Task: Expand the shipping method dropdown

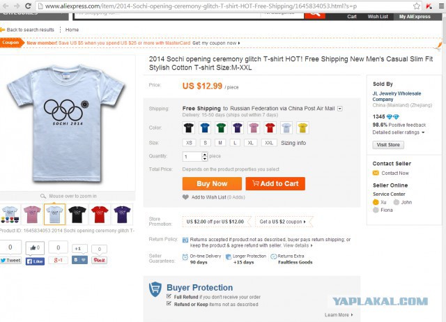Action: 341,109
